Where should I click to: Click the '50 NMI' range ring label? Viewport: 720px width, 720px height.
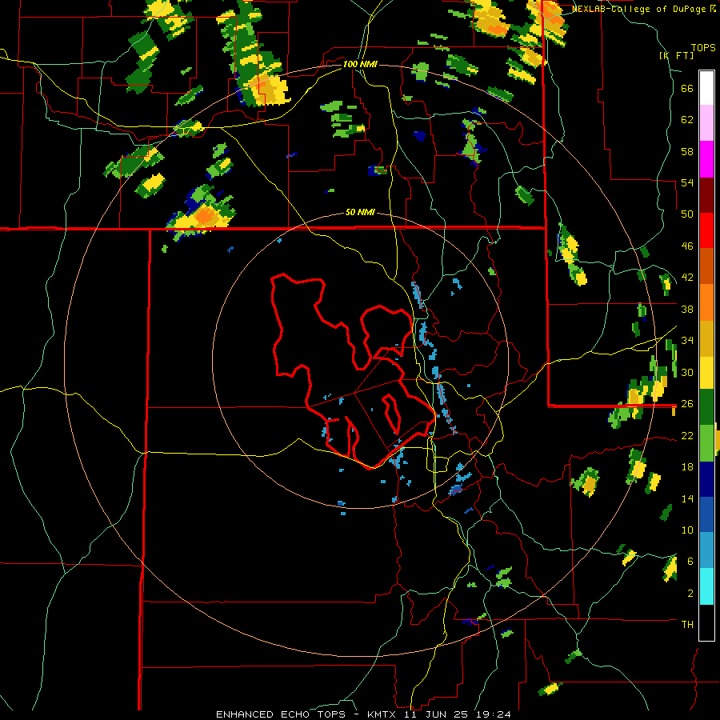pyautogui.click(x=360, y=213)
